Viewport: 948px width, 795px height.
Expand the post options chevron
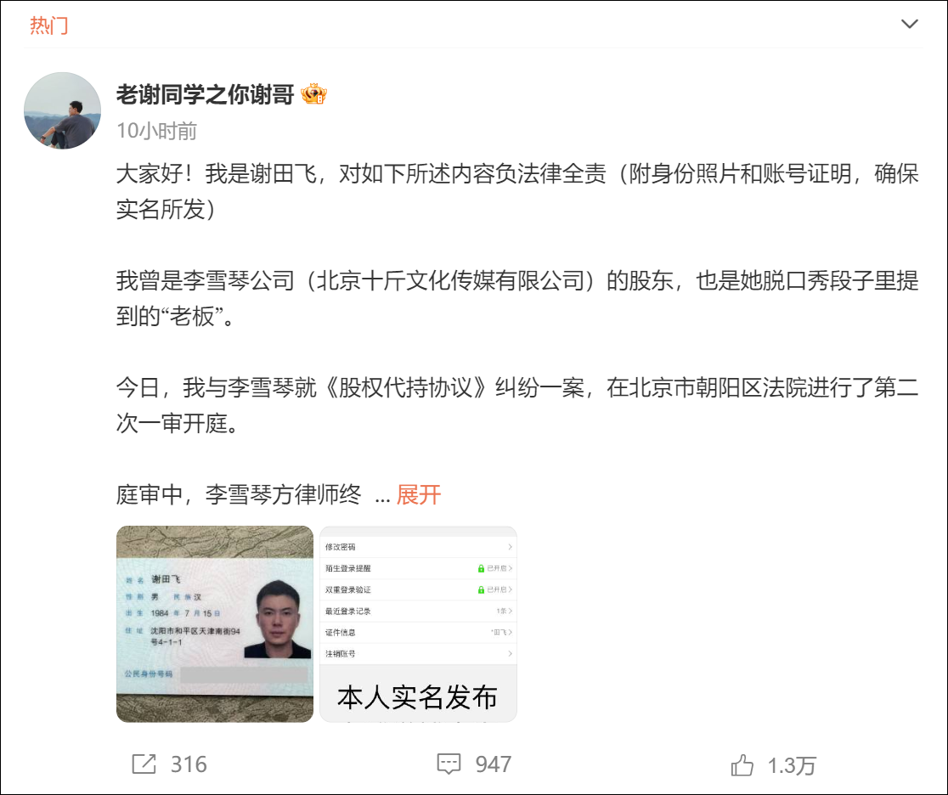[909, 24]
